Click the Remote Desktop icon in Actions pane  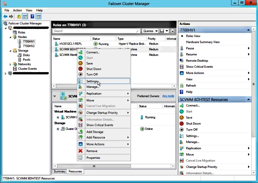[x=182, y=61]
